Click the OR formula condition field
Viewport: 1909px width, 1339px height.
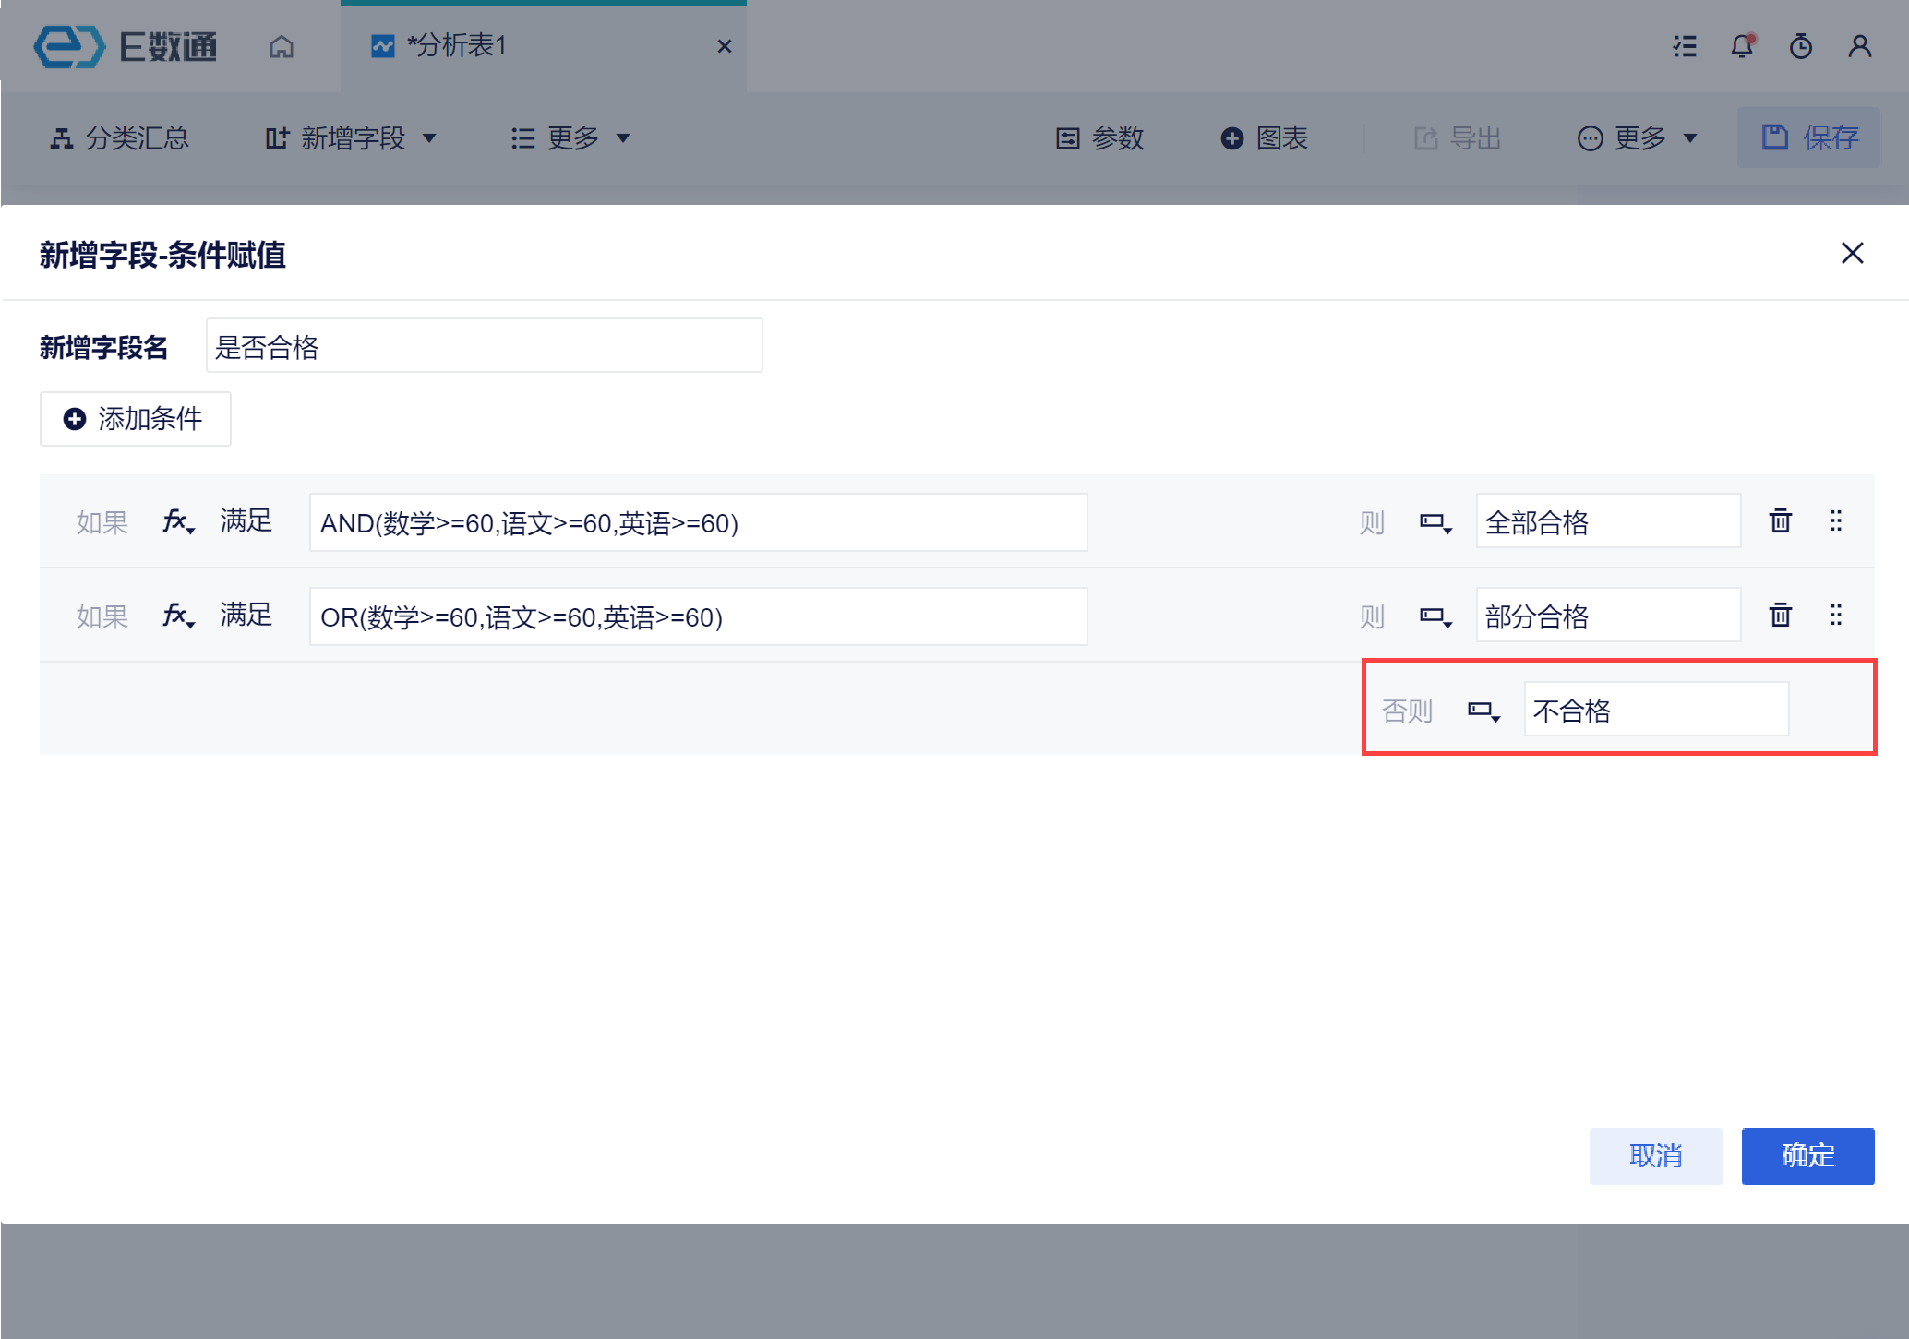698,616
